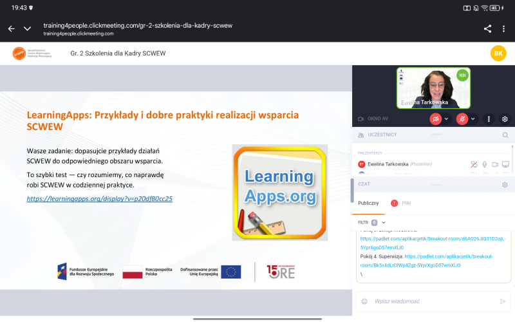Turn on the camera in AV window
This screenshot has height=322, width=515.
436,119
